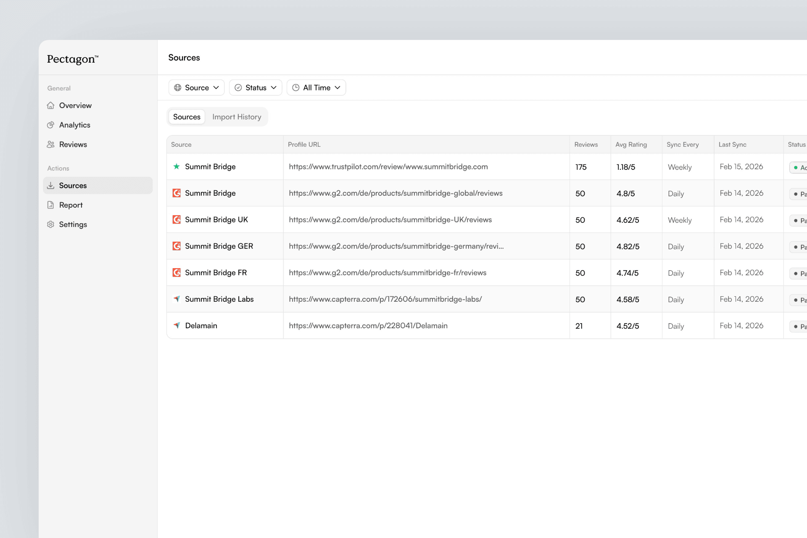Click the Analytics pie chart icon
The image size is (807, 538).
51,125
